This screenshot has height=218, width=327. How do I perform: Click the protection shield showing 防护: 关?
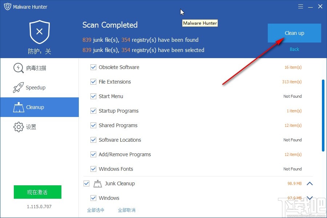(39, 33)
